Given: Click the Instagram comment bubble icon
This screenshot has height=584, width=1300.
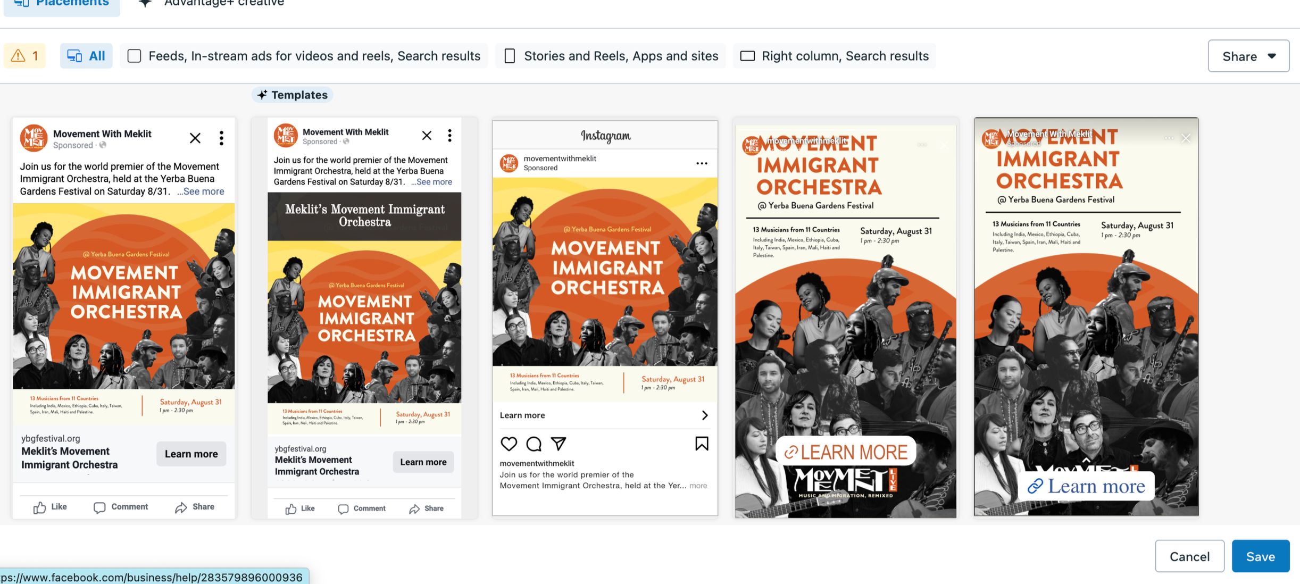Looking at the screenshot, I should (534, 444).
